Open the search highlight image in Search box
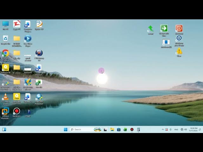Viewport: 203px width, 152px height. coord(97,130)
